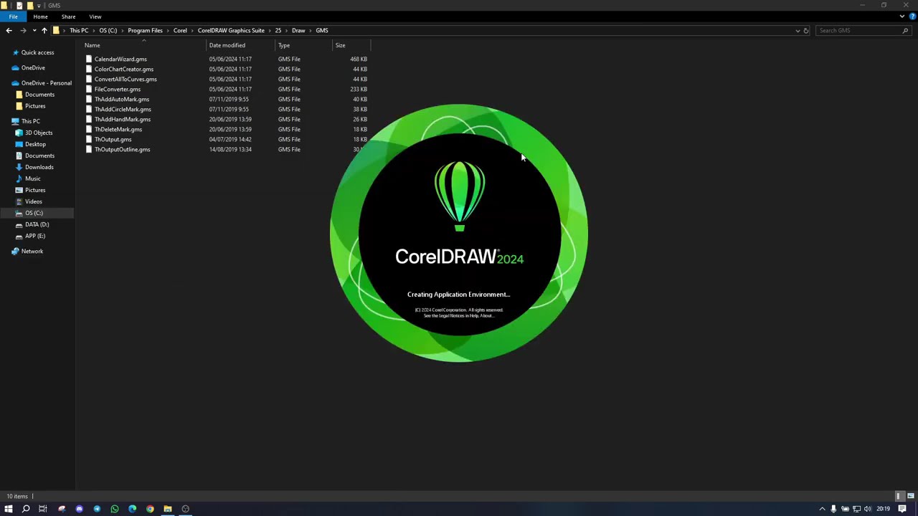Click the Up one level arrow
The width and height of the screenshot is (918, 516).
(x=44, y=30)
